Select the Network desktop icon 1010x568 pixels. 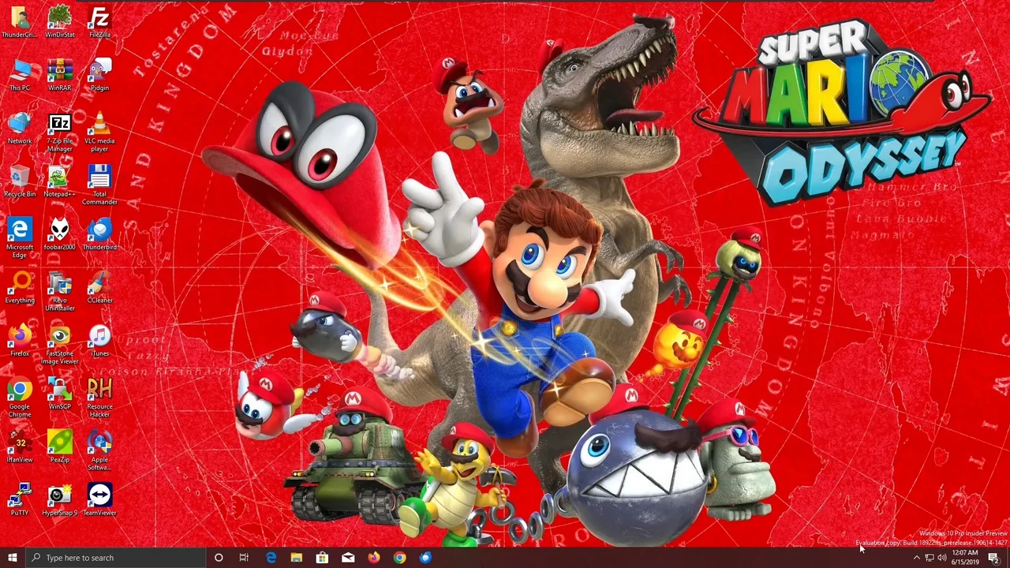(20, 128)
